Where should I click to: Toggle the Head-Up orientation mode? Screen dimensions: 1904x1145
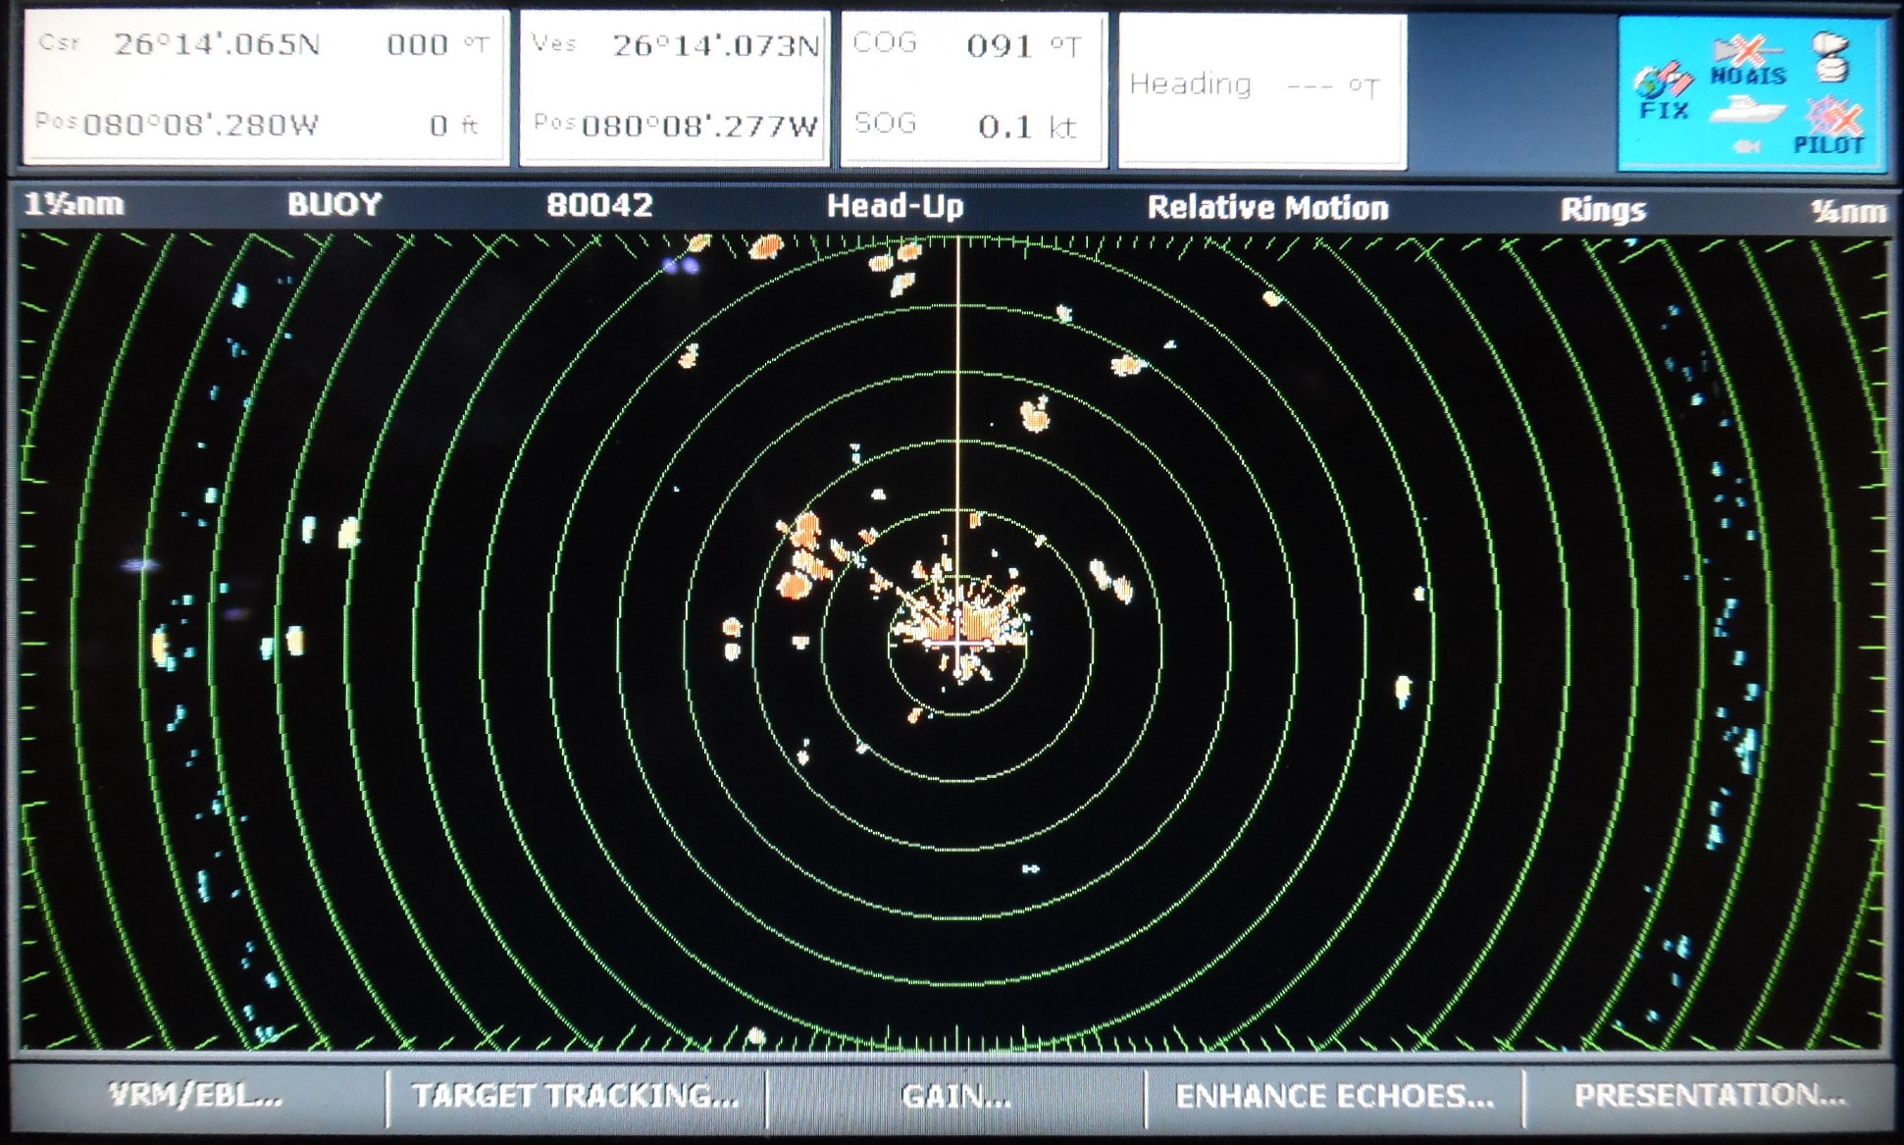(895, 206)
